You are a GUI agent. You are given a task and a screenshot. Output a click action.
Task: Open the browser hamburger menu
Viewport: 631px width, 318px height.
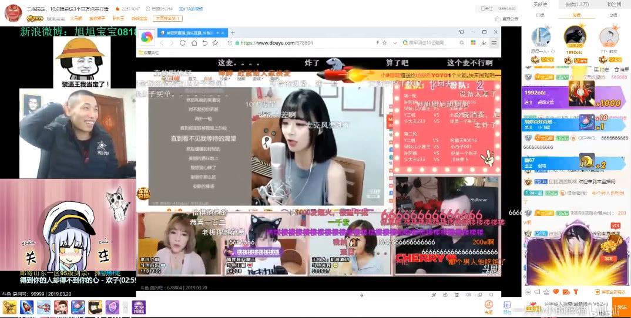494,43
